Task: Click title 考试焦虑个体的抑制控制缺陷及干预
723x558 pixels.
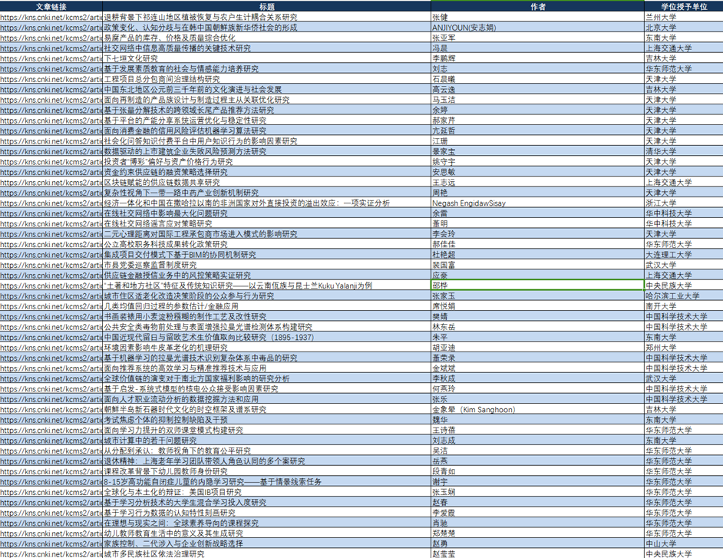Action: click(x=166, y=420)
